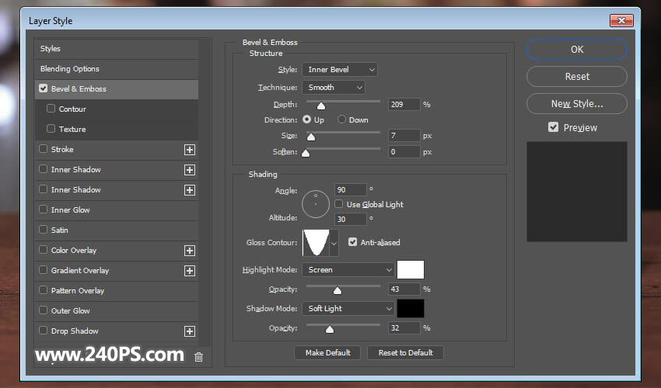
Task: Click the Soften slider handle
Action: tap(306, 153)
